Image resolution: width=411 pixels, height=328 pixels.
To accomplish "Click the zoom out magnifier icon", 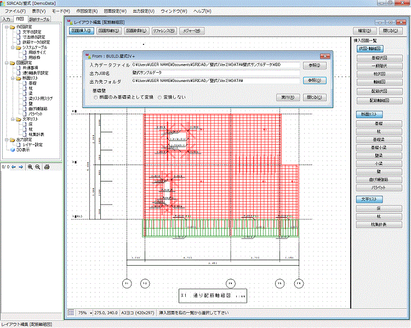I will click(x=37, y=167).
